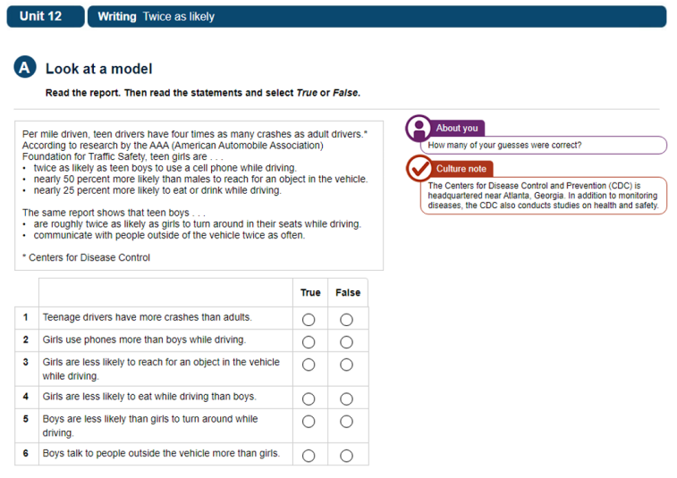Open the Culture note label
The height and width of the screenshot is (478, 677).
coord(461,168)
